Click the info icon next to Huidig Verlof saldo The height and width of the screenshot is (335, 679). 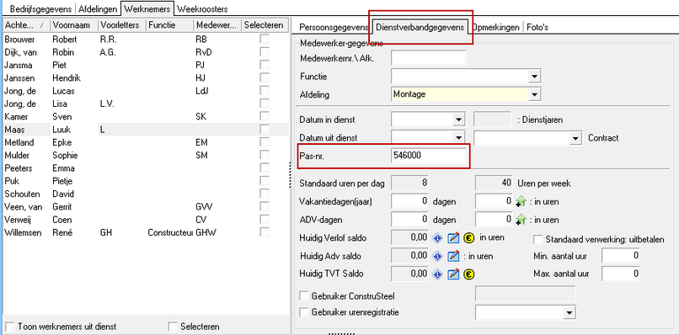tap(437, 238)
